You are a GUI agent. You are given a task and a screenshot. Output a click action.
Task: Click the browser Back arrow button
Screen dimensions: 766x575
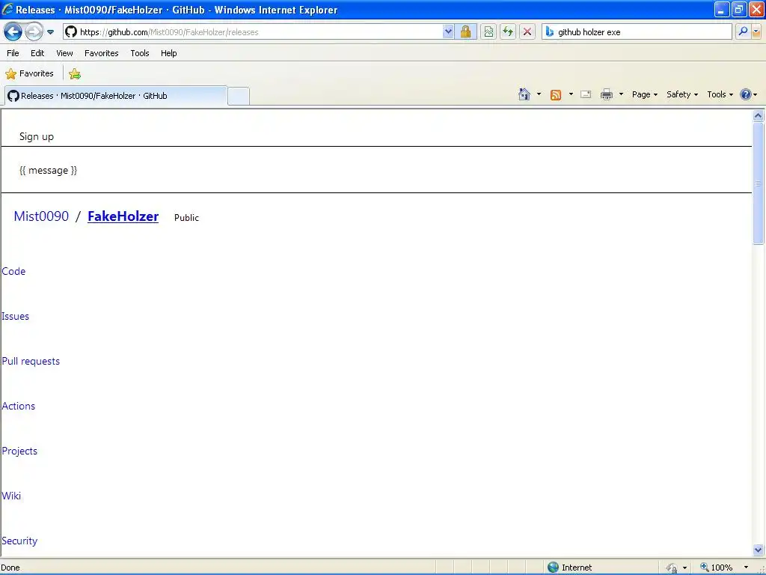pos(13,31)
